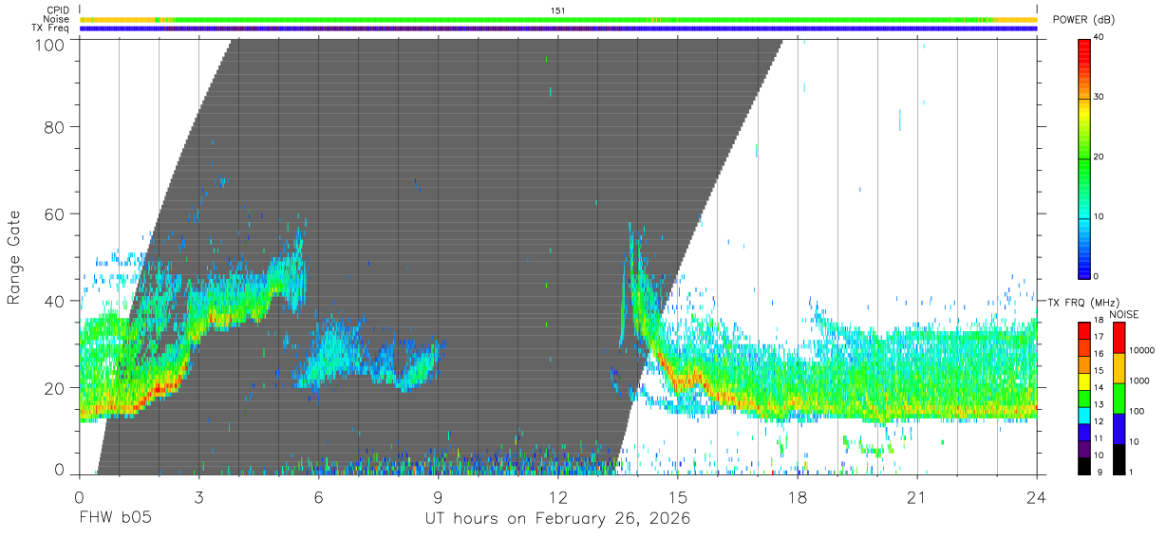Viewport: 1166px width, 538px height.
Task: Click the noise legend 100 label
Action: [1138, 412]
